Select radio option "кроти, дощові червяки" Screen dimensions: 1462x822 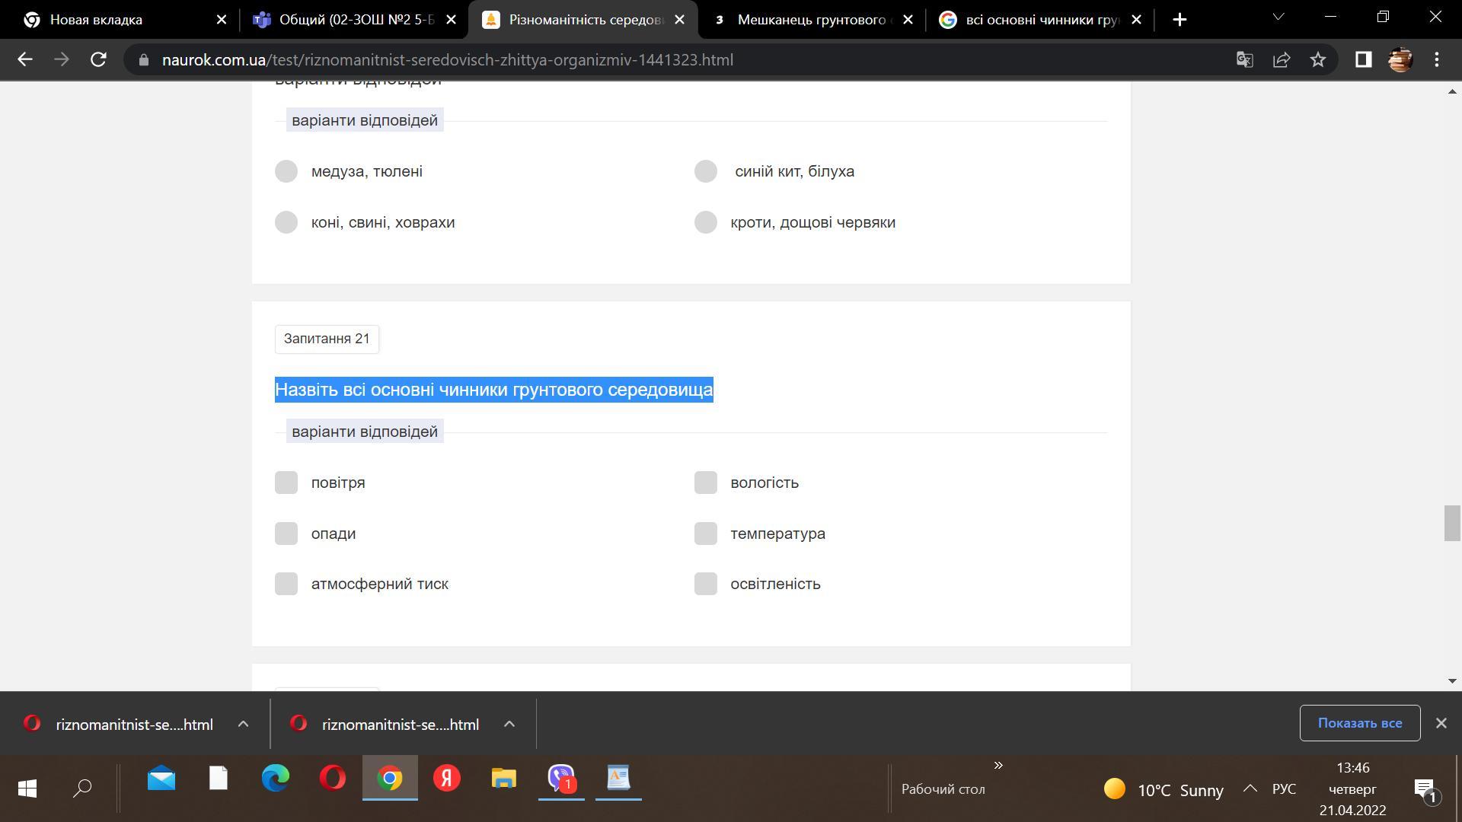(x=706, y=222)
